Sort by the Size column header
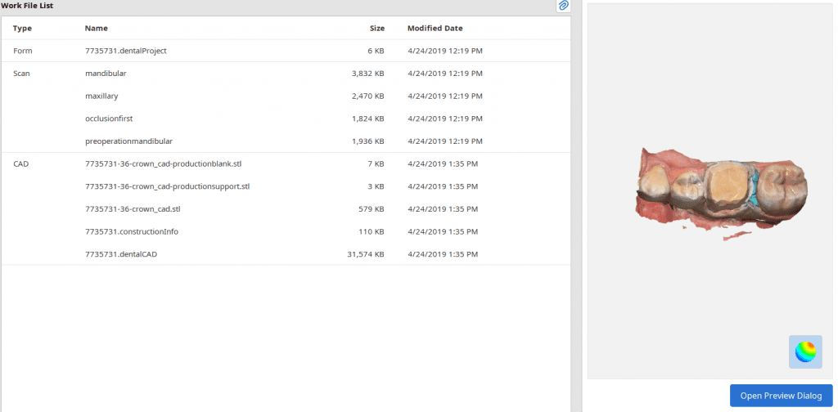 (376, 29)
